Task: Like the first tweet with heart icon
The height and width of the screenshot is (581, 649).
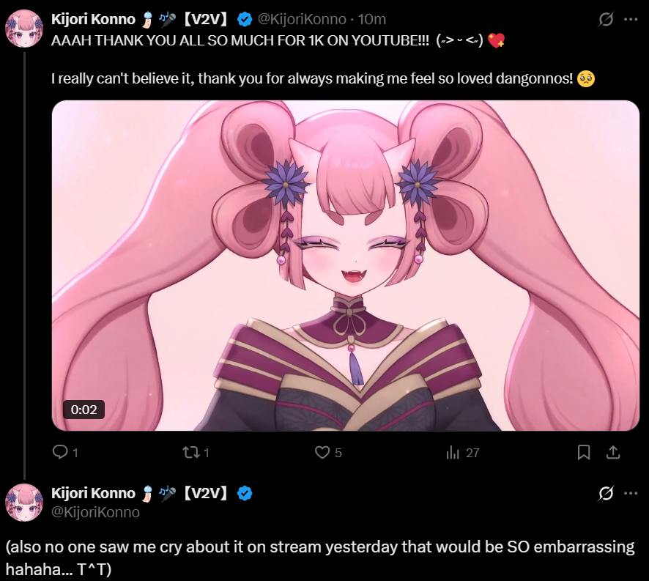Action: 322,452
